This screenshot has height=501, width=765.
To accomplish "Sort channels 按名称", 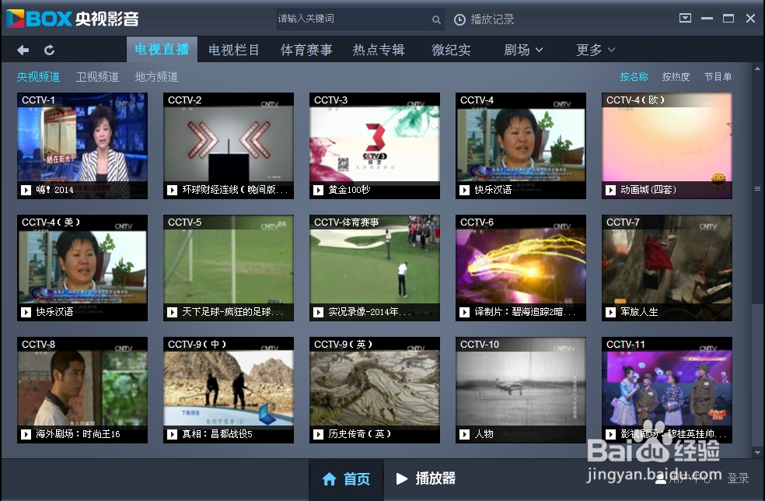I will click(634, 77).
